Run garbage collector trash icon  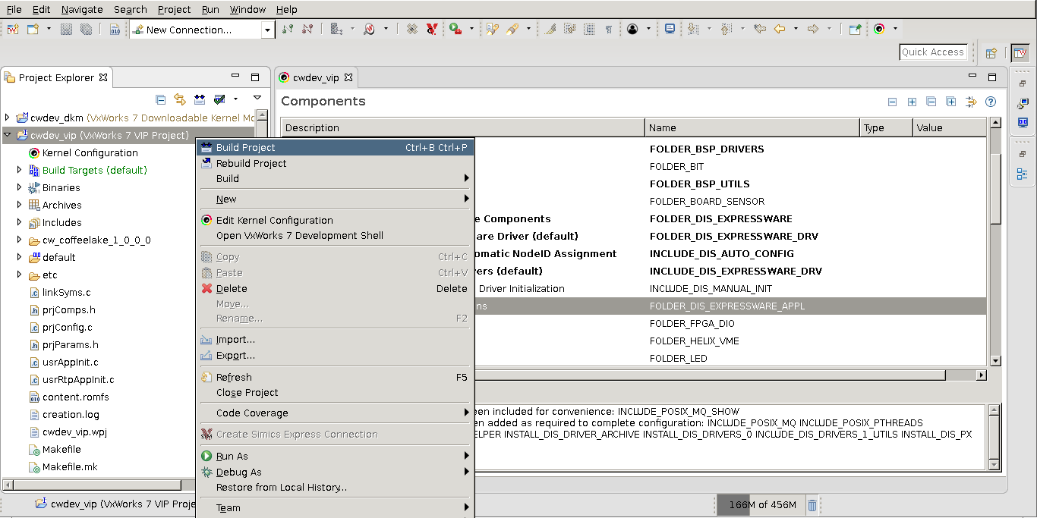tap(812, 505)
